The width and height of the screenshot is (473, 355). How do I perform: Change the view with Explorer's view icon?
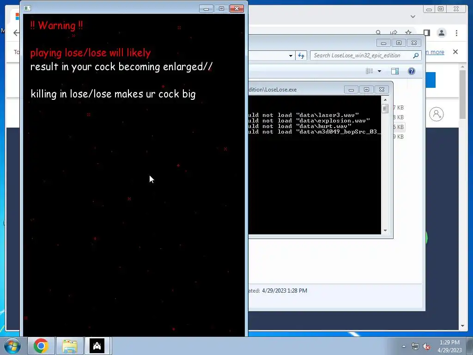pyautogui.click(x=370, y=71)
